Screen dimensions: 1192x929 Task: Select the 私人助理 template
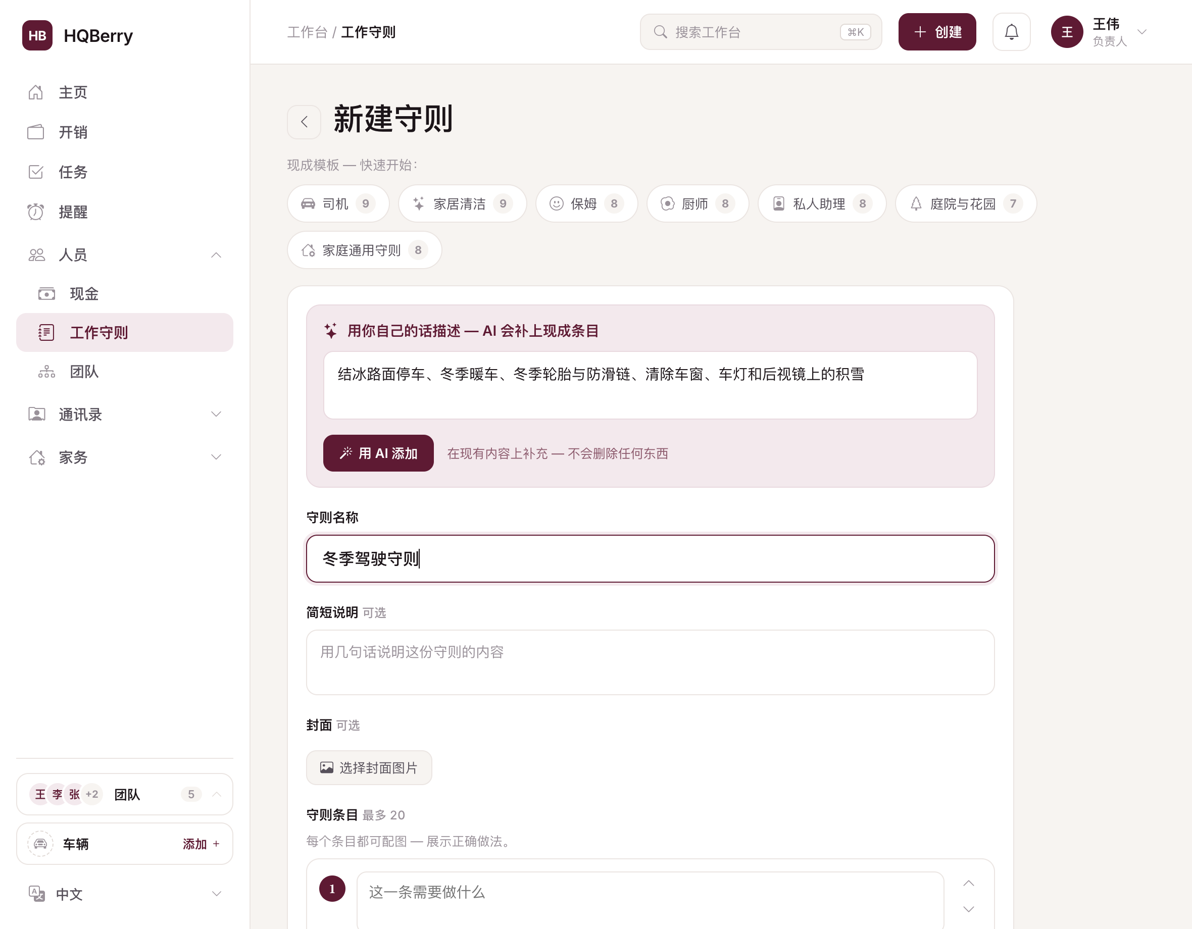click(822, 203)
